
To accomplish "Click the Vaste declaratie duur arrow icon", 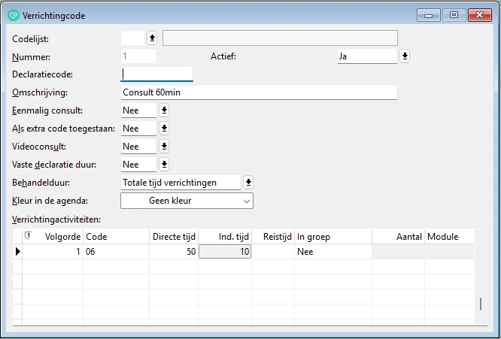I will click(x=164, y=165).
